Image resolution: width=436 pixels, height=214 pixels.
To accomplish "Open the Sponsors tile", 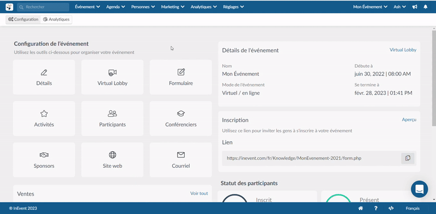I will tap(44, 160).
